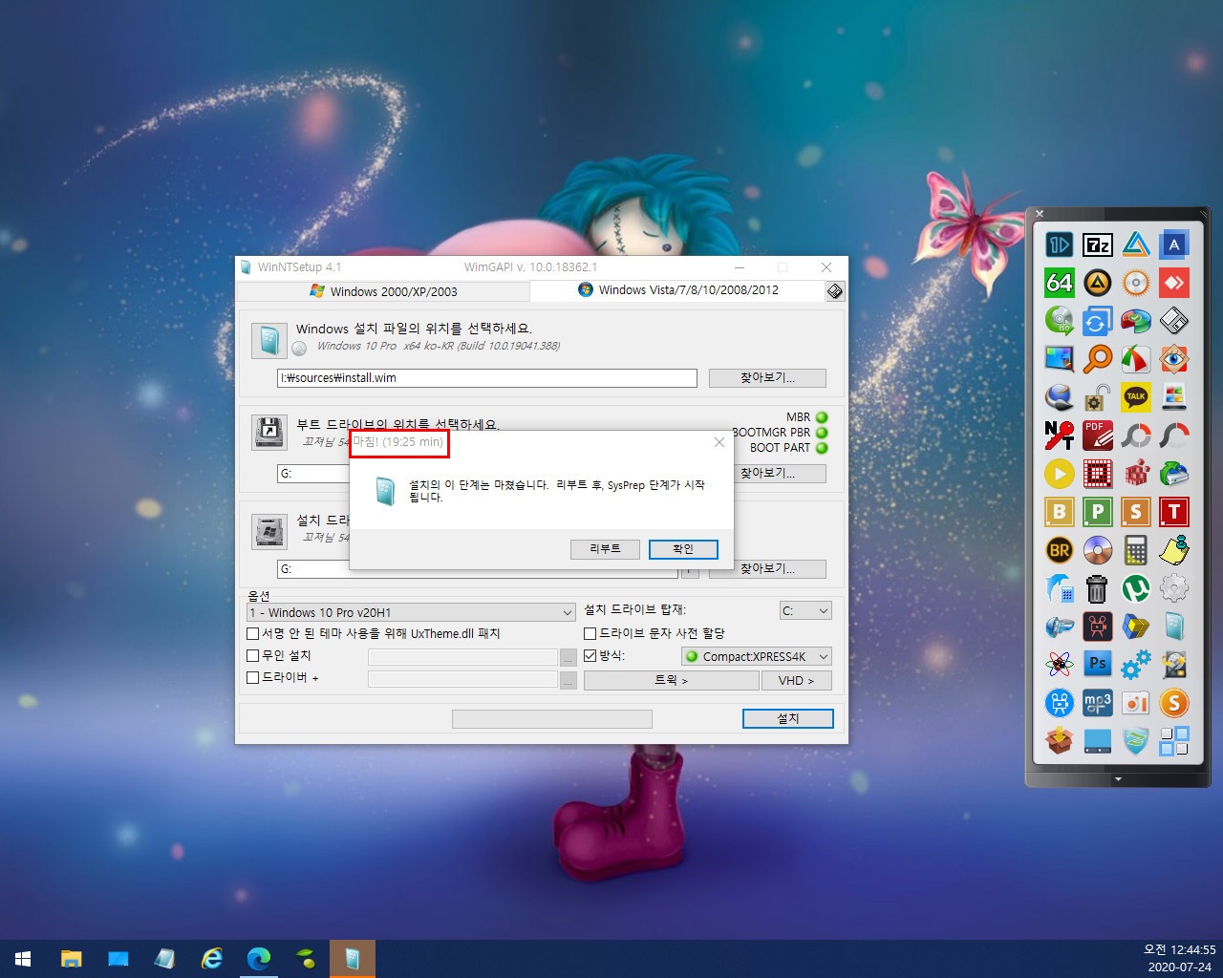This screenshot has height=978, width=1223.
Task: Open the KakaoTalk yellow TALK icon
Action: pos(1135,397)
